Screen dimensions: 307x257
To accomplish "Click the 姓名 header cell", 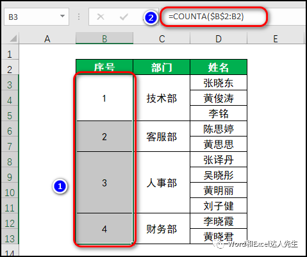I will click(219, 67).
